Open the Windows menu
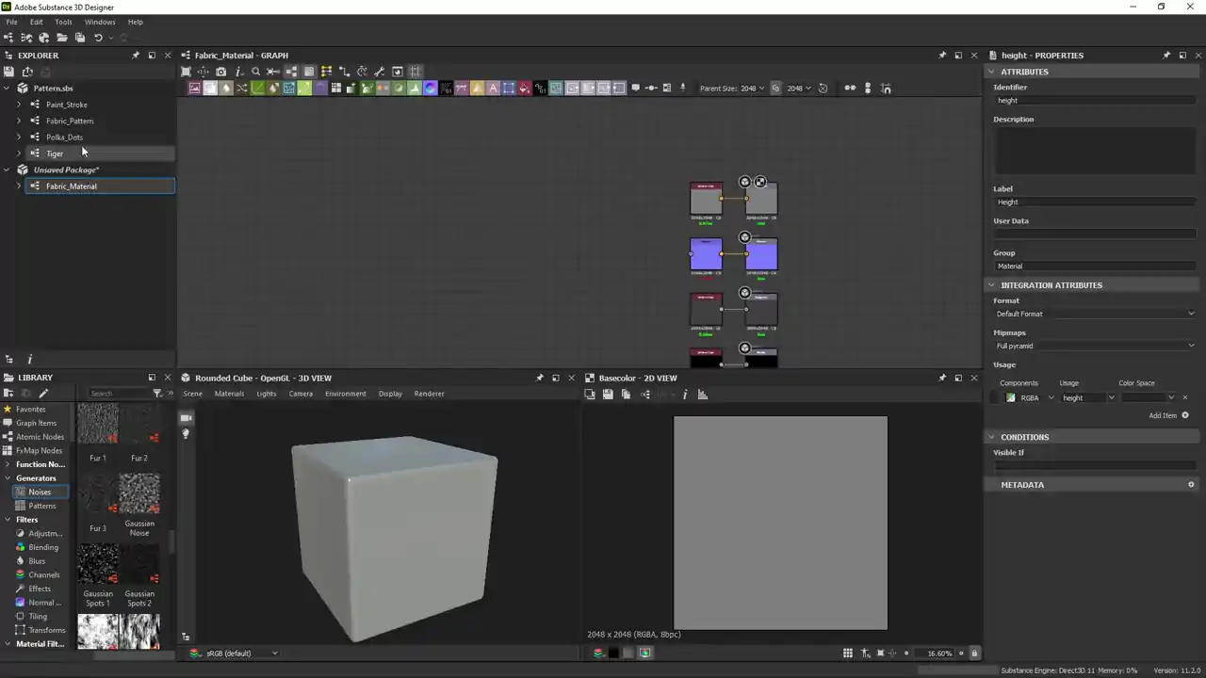The width and height of the screenshot is (1206, 678). click(x=100, y=22)
